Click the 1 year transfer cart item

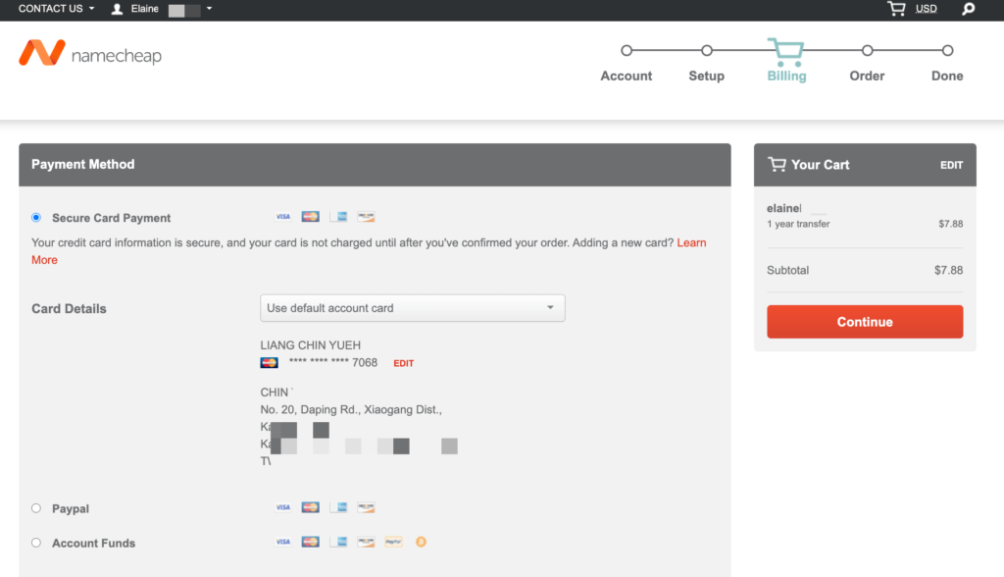[x=798, y=224]
